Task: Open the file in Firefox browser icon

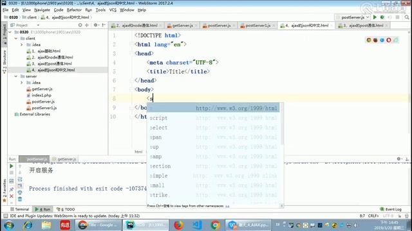Action: coord(375,40)
